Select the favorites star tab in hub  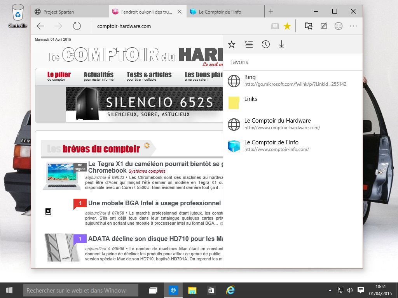[232, 45]
